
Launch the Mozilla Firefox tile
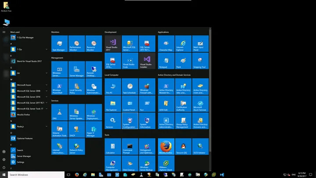166,146
